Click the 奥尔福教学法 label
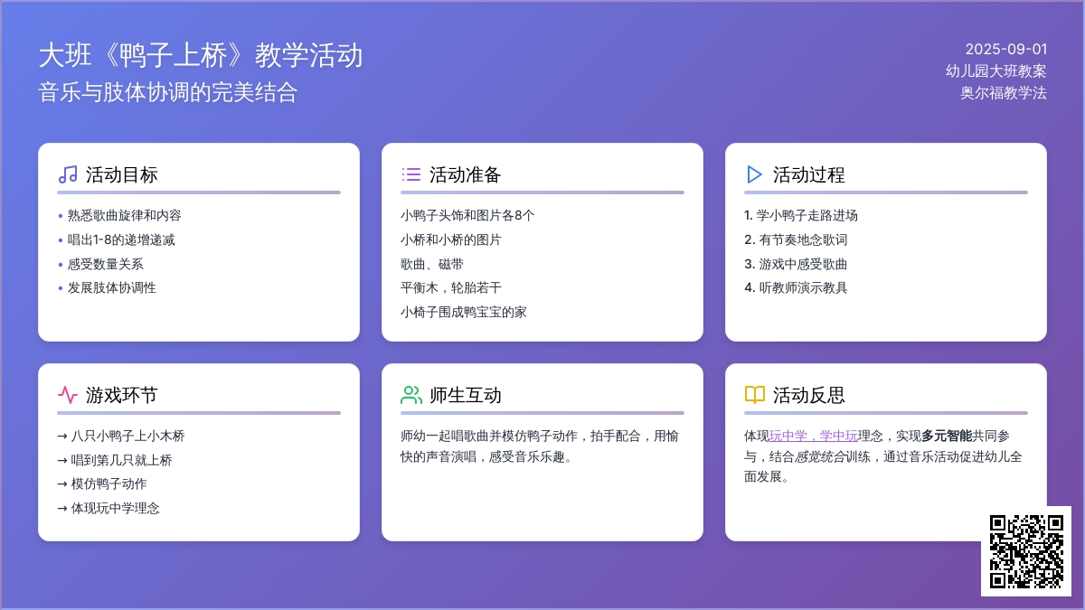Image resolution: width=1085 pixels, height=610 pixels. (x=1004, y=92)
